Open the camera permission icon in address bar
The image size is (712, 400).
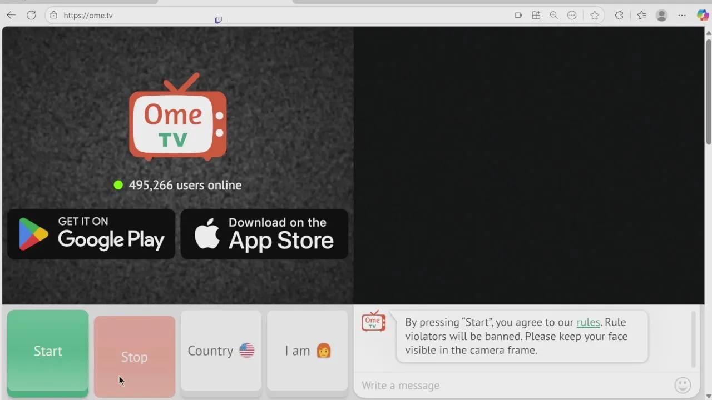pyautogui.click(x=518, y=16)
